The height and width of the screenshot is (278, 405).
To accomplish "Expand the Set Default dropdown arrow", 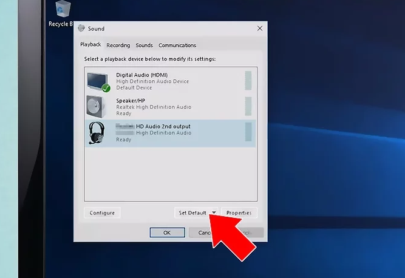I will point(214,213).
